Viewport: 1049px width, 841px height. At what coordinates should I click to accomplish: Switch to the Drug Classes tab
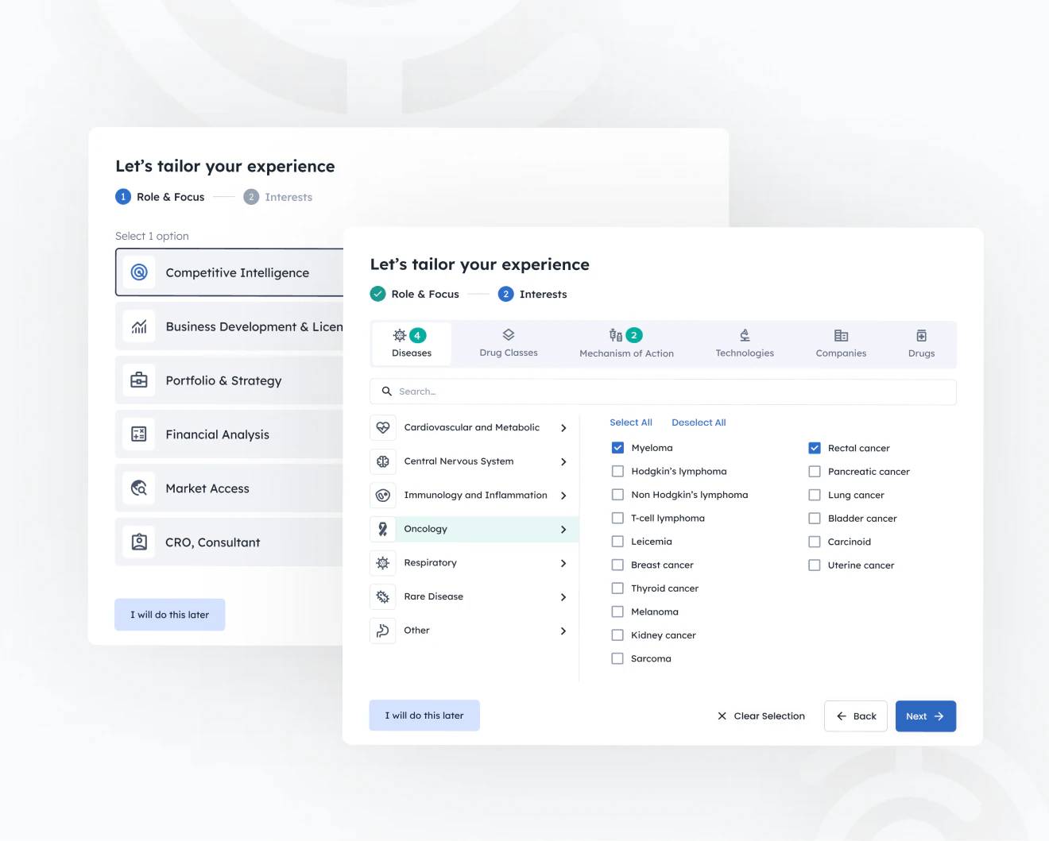pyautogui.click(x=509, y=344)
